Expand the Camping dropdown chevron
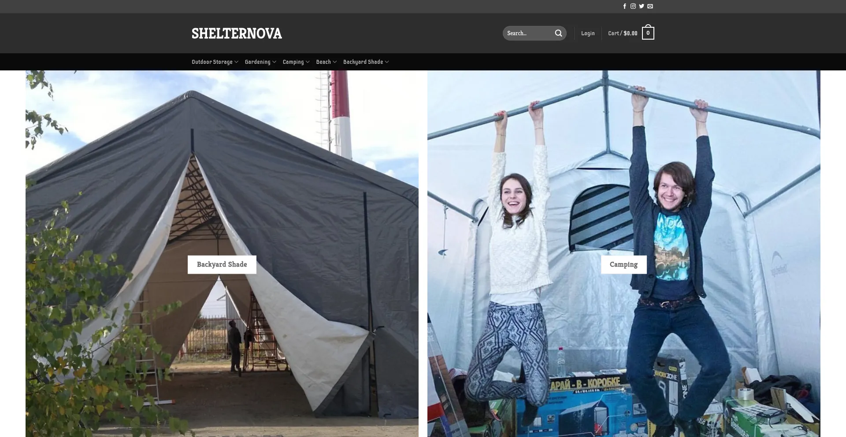This screenshot has width=846, height=437. tap(308, 62)
